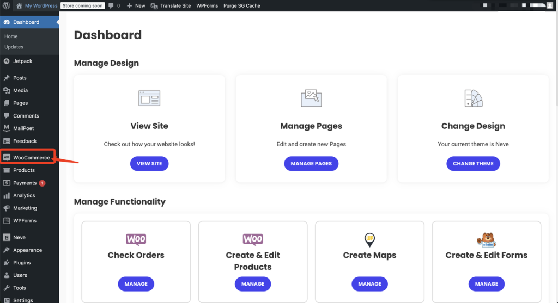This screenshot has width=558, height=303.
Task: Open Updates submenu under Dashboard
Action: tap(14, 47)
